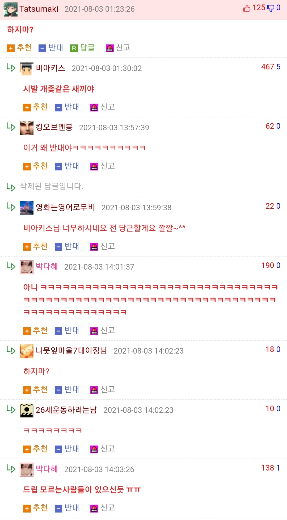Image resolution: width=287 pixels, height=520 pixels.
Task: Click the orange plus 추천 icon under 킹오브멘붕's reply
Action: (x=27, y=166)
